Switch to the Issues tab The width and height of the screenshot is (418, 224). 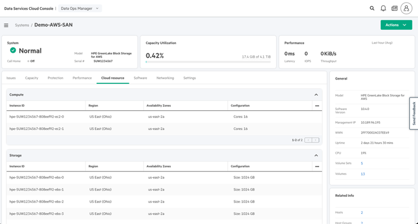pyautogui.click(x=11, y=78)
